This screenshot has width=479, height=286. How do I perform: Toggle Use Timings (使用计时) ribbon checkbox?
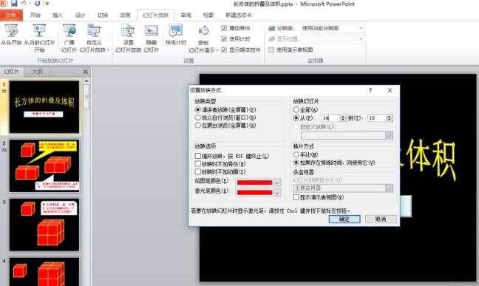point(224,39)
